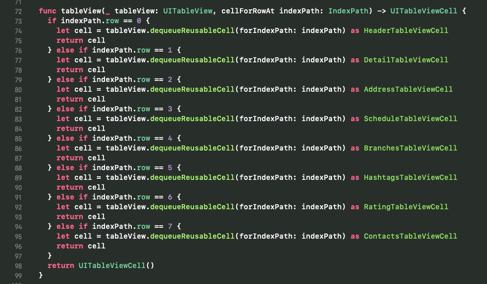The width and height of the screenshot is (487, 284).
Task: Click the closing brace on line 97
Action: pyautogui.click(x=50, y=256)
